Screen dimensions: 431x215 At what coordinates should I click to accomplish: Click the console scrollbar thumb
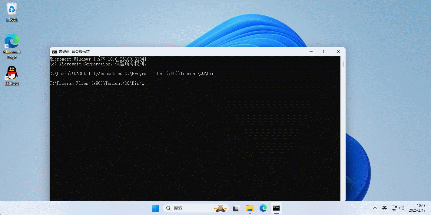point(343,64)
